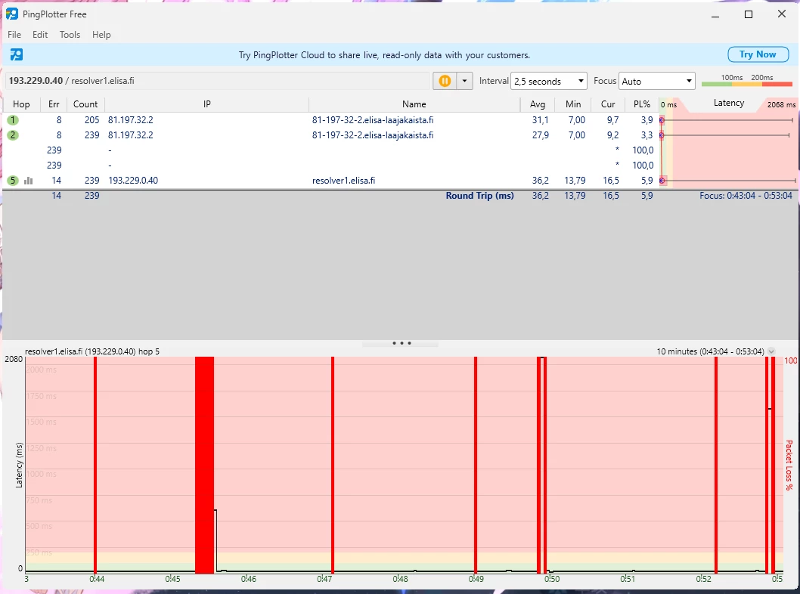800x594 pixels.
Task: Select the hop 2 green circle
Action: pyautogui.click(x=13, y=135)
